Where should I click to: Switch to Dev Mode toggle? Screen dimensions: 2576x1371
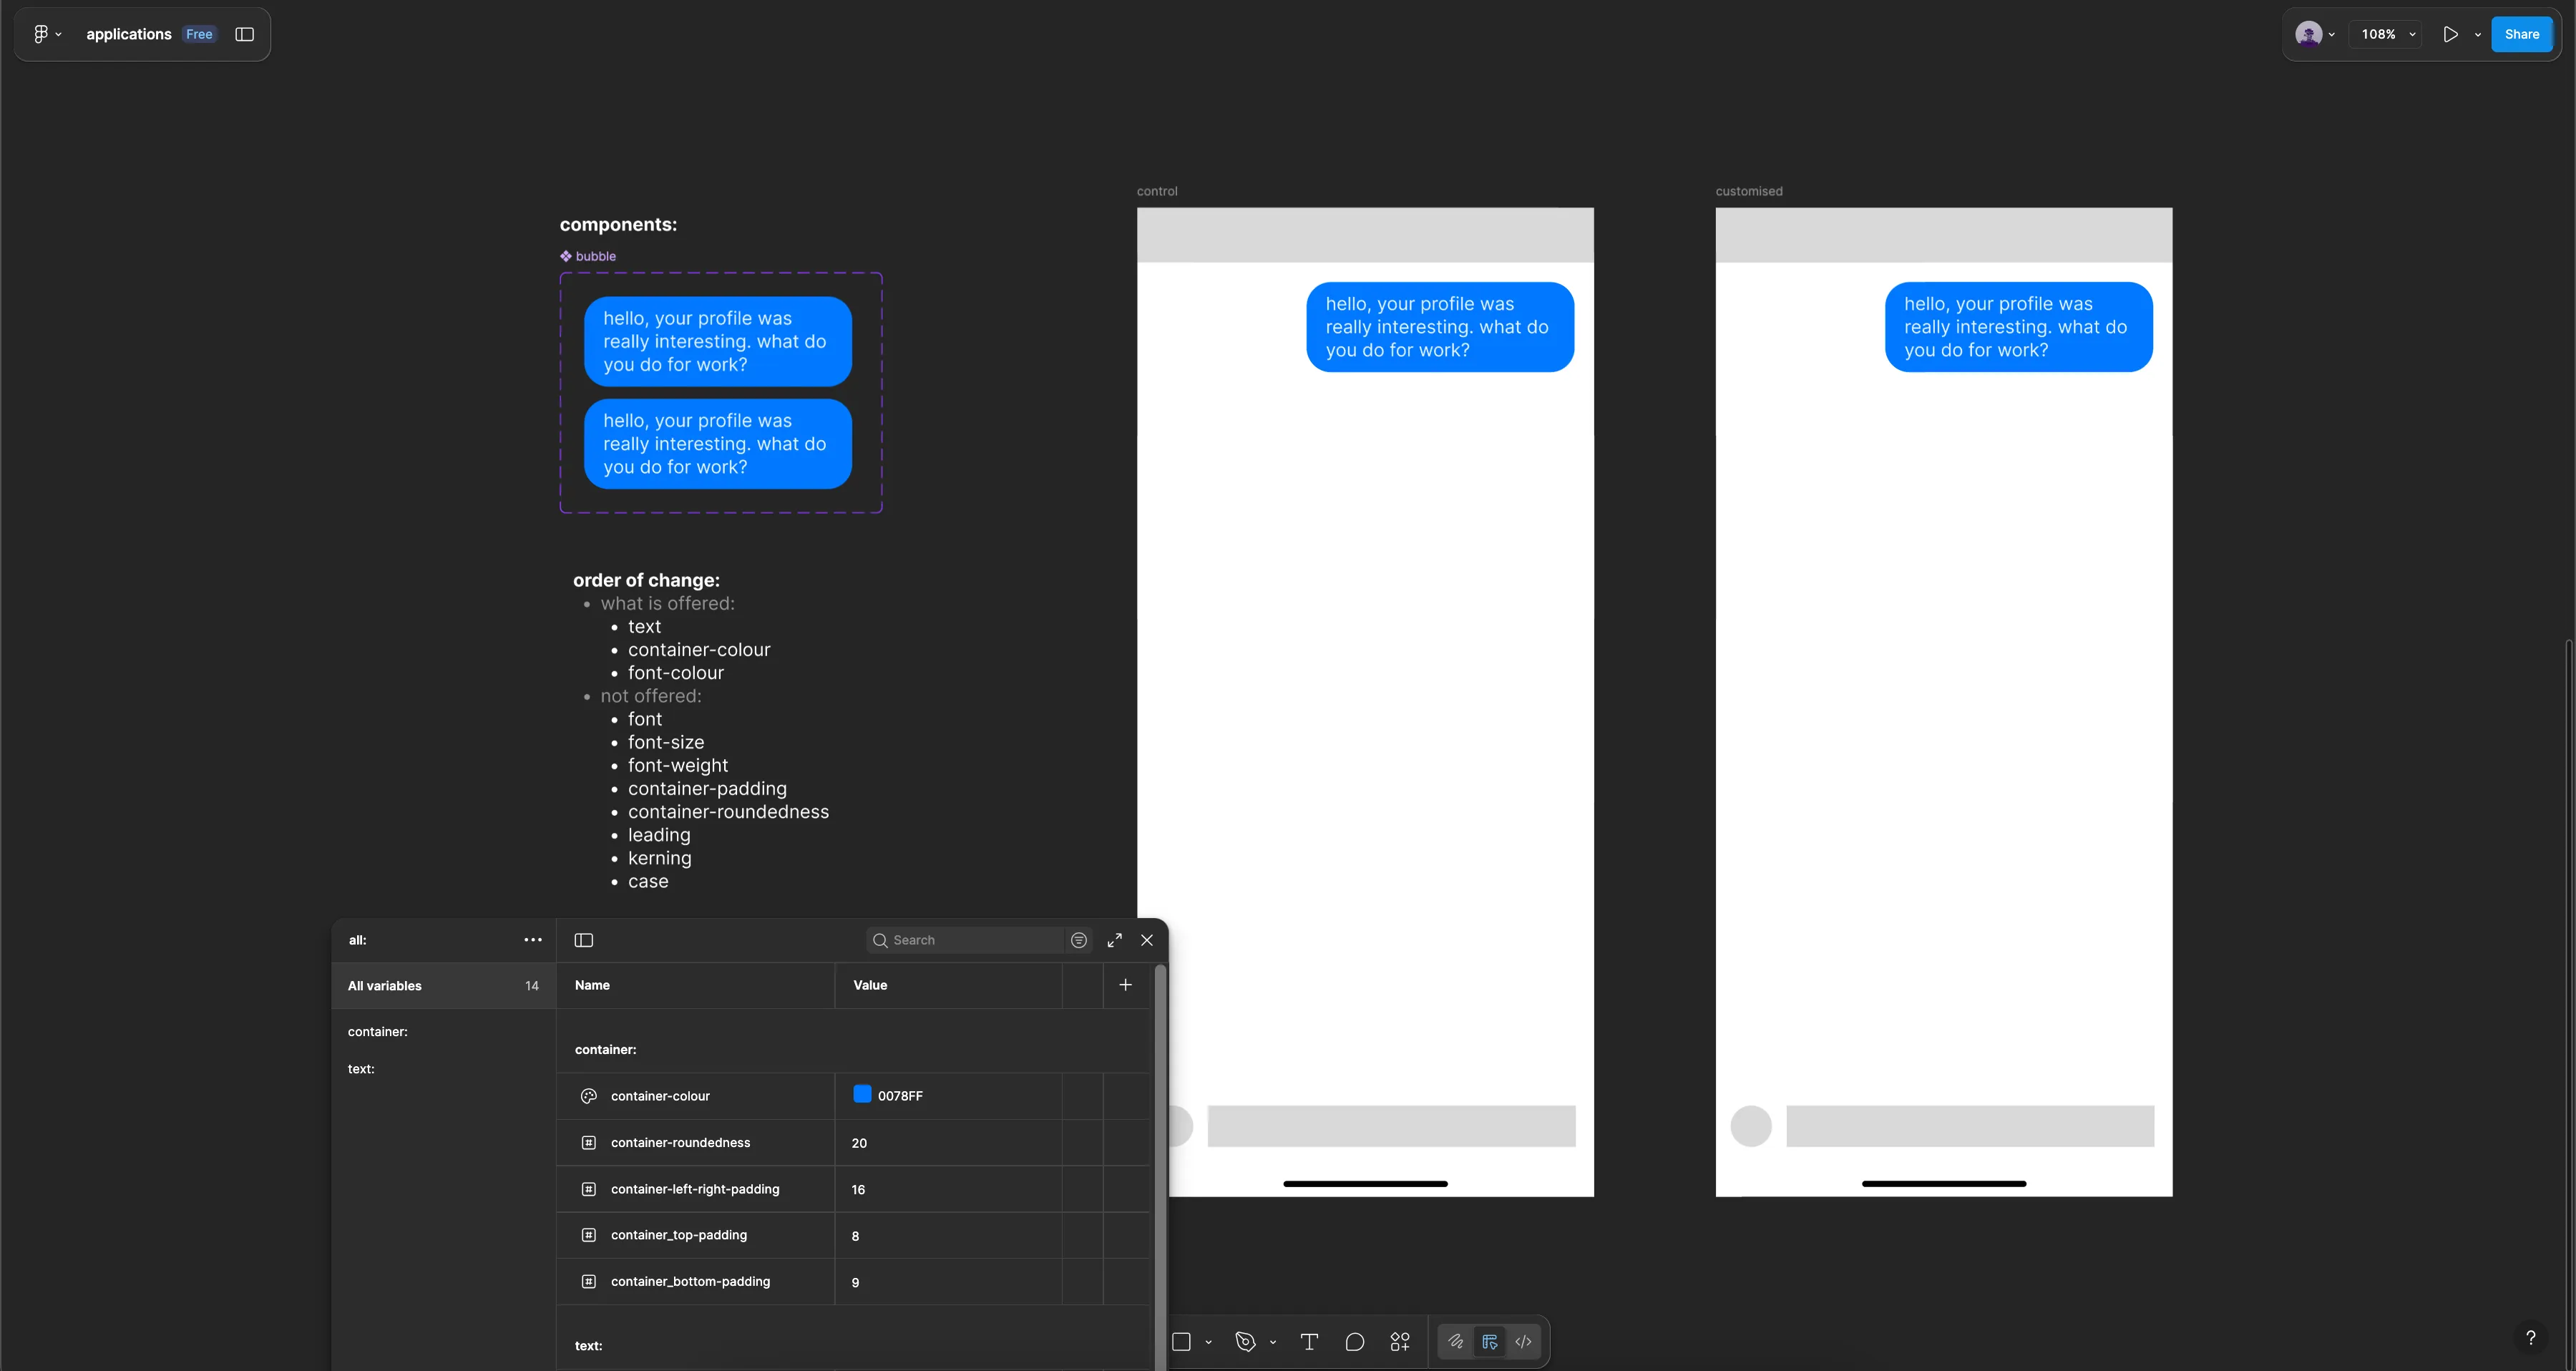point(1523,1342)
